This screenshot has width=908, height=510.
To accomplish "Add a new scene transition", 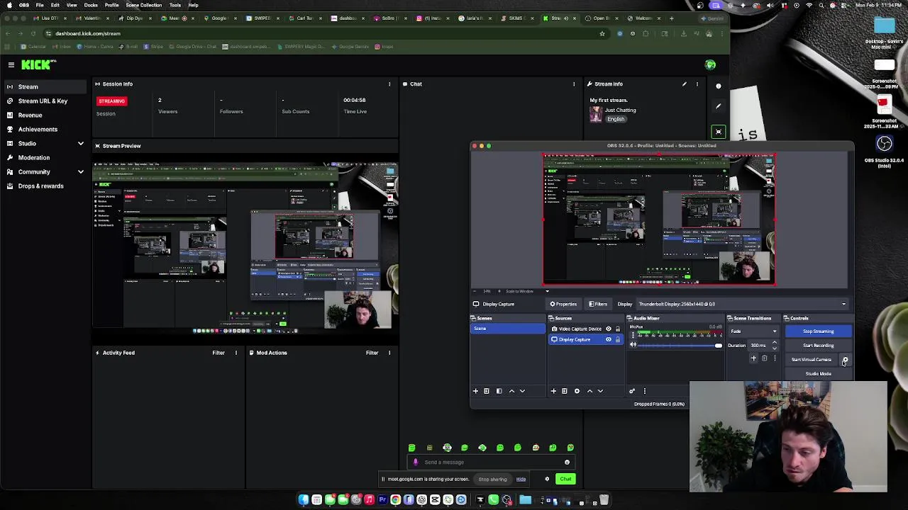I will point(753,358).
